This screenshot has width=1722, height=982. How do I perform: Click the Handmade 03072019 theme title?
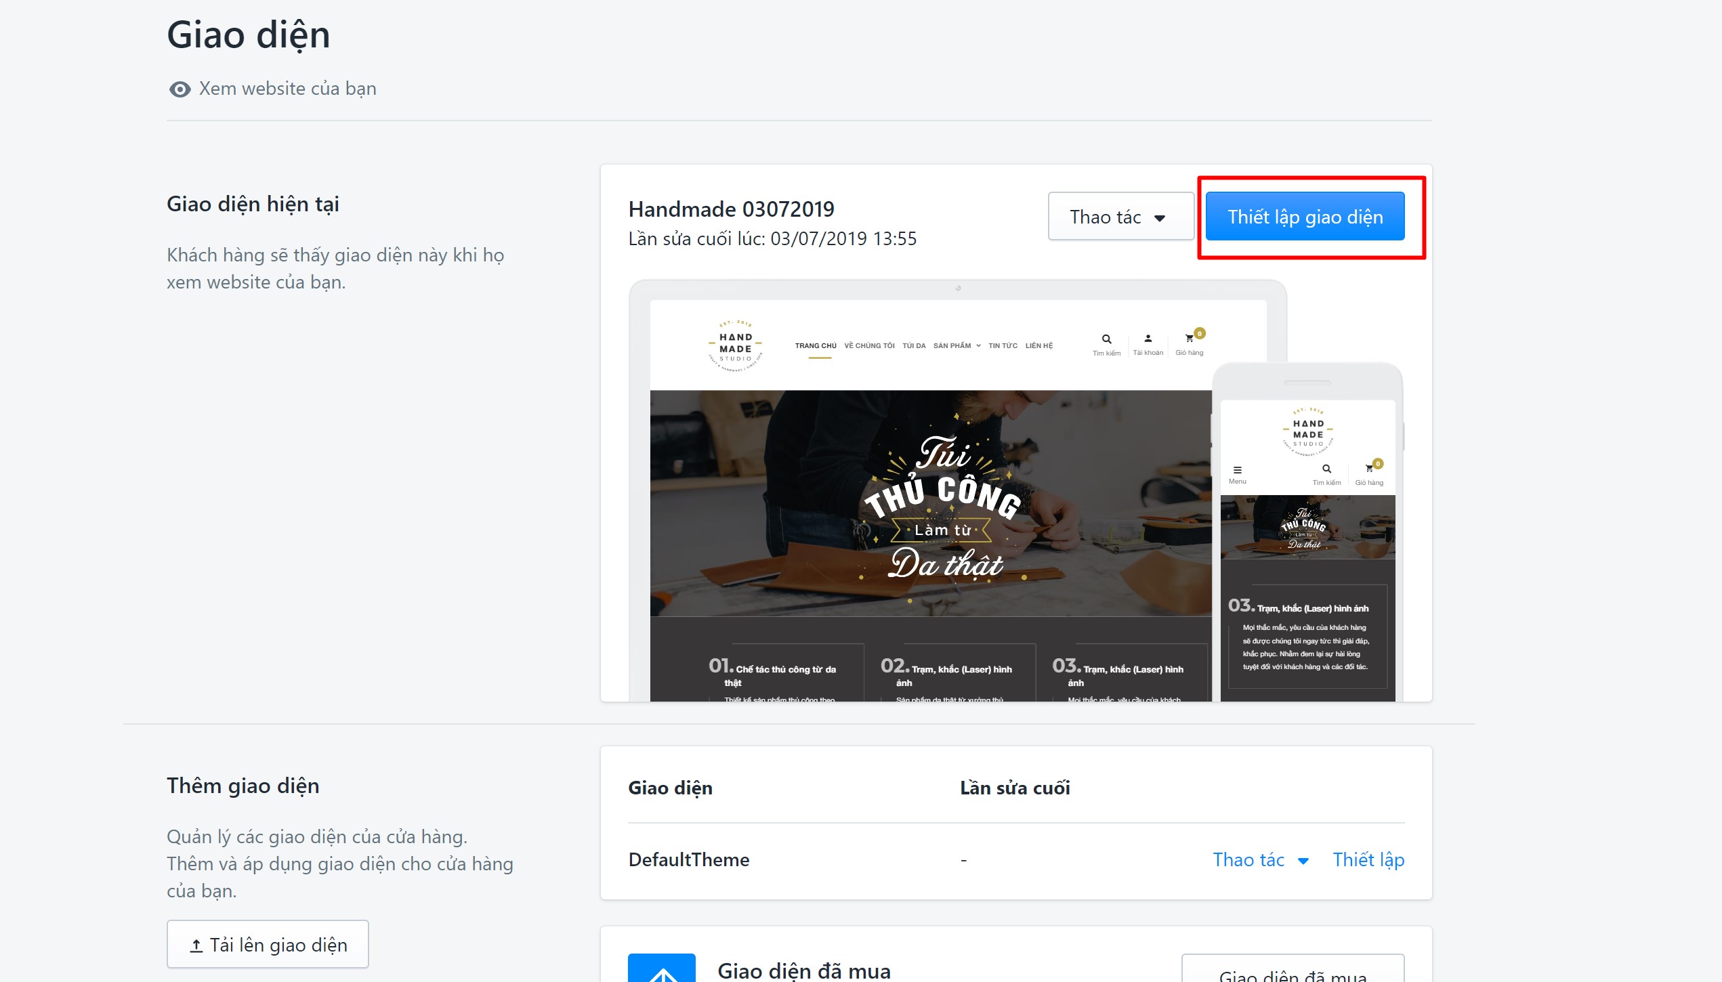tap(731, 209)
